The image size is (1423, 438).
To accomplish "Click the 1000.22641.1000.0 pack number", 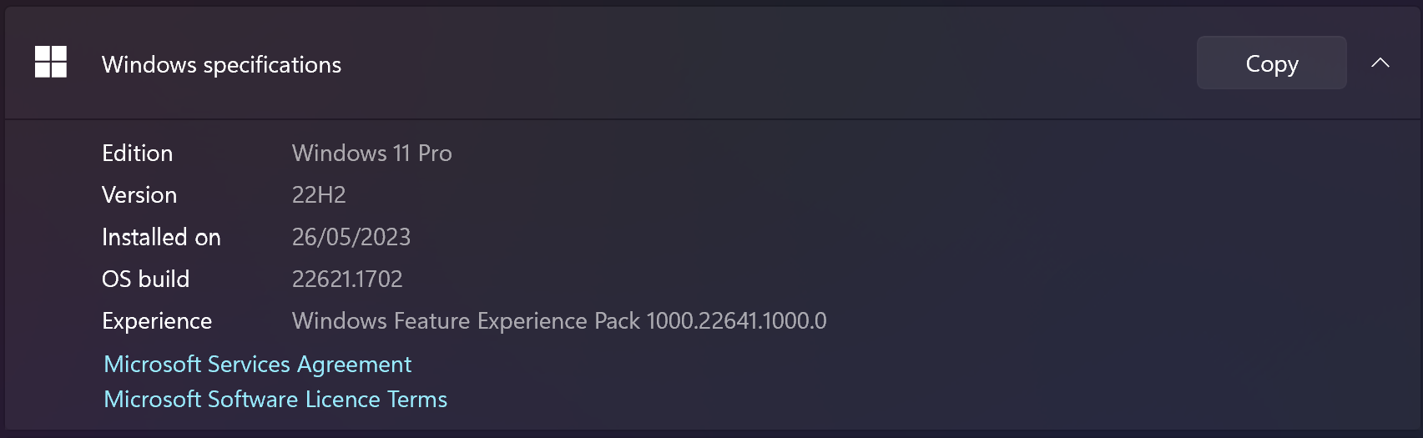I will 736,321.
